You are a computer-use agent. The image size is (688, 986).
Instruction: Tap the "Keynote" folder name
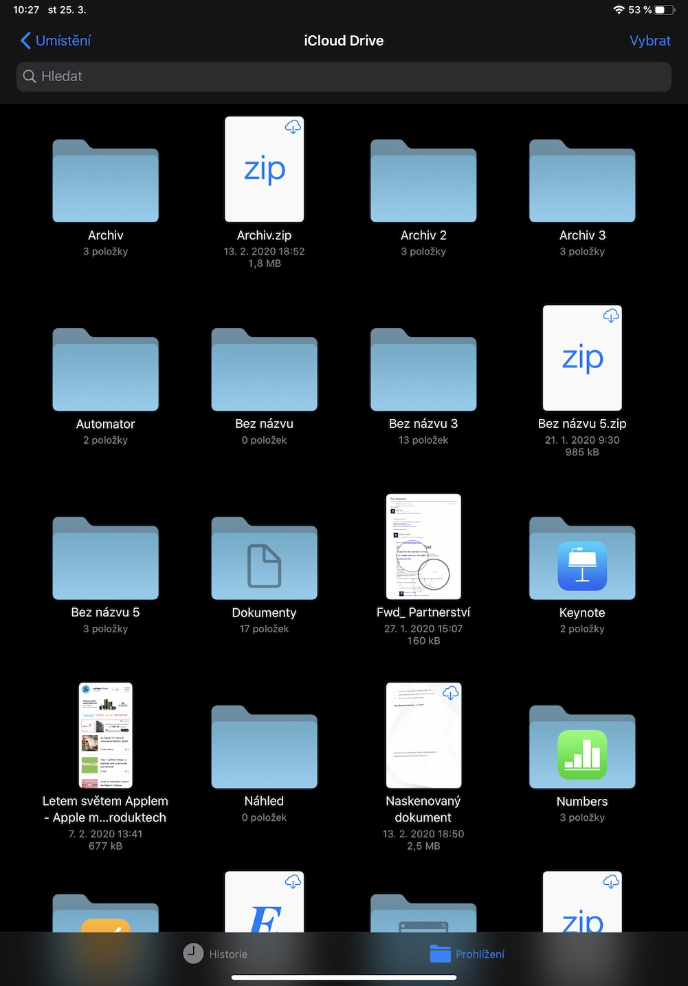click(x=582, y=612)
